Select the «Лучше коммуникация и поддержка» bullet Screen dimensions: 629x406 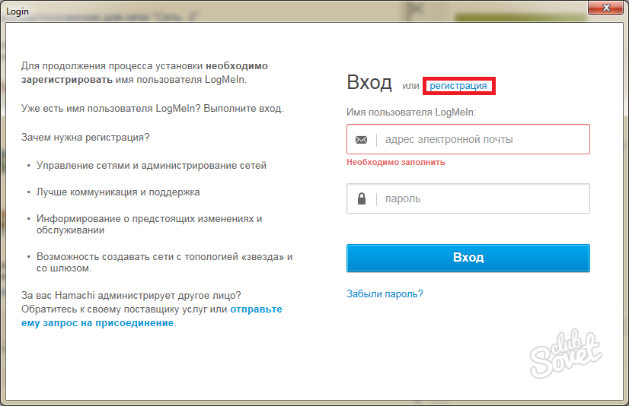tap(118, 192)
